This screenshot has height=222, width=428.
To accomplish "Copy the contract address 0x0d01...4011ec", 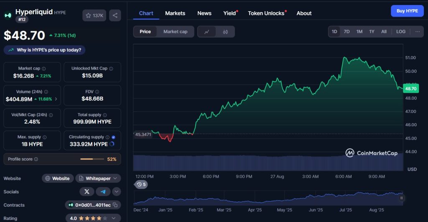I will (115, 205).
